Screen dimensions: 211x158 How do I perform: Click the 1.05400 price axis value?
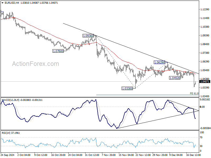pos(205,70)
